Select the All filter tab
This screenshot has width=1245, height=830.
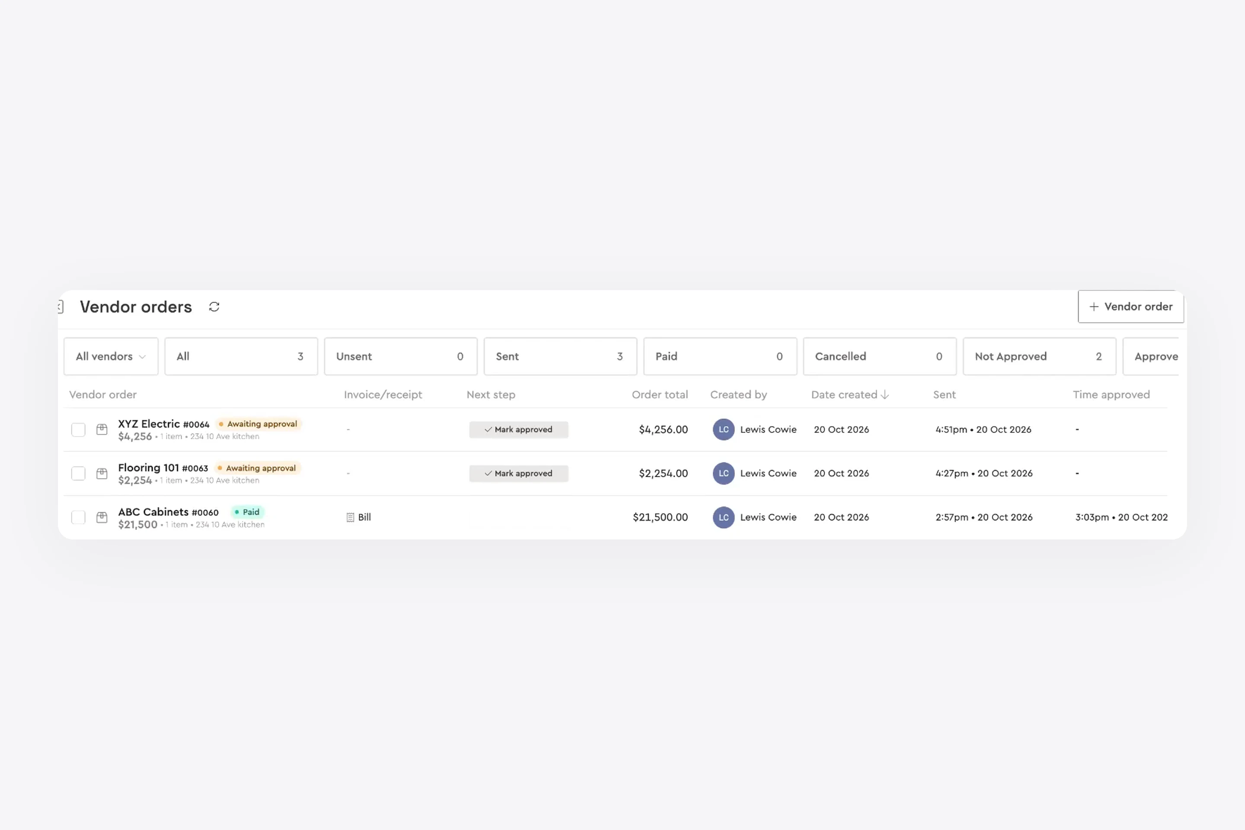[241, 356]
